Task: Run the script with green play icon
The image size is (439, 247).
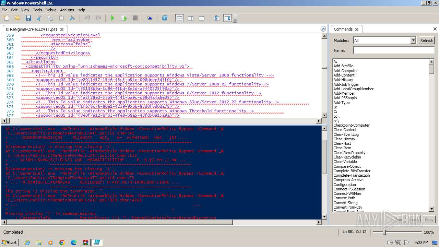Action: coord(112,18)
